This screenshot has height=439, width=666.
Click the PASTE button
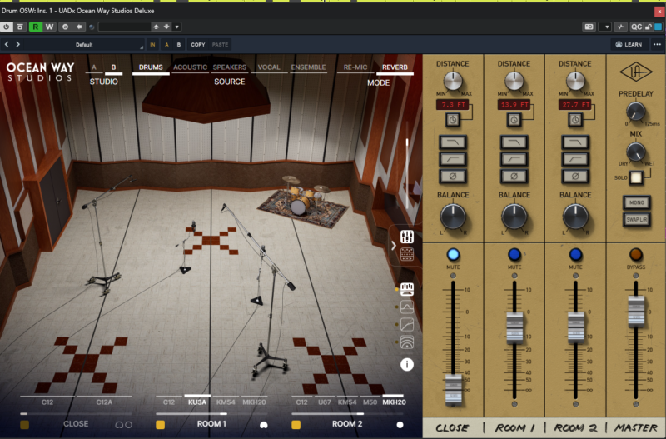[220, 45]
